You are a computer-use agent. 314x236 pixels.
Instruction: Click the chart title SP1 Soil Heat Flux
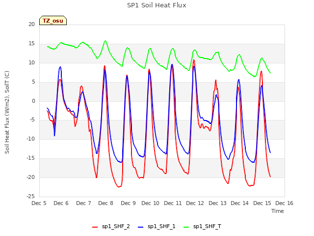(157, 5)
